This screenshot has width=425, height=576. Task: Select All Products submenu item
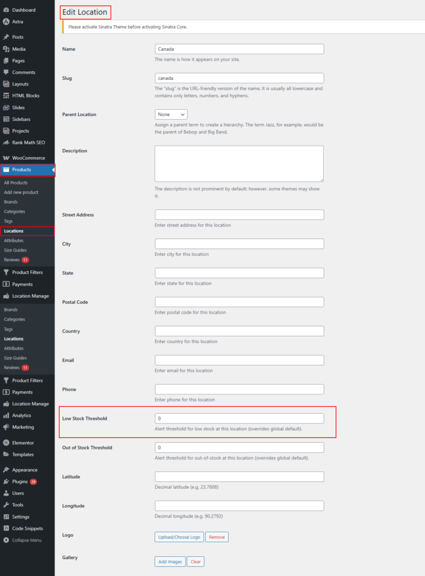point(16,183)
